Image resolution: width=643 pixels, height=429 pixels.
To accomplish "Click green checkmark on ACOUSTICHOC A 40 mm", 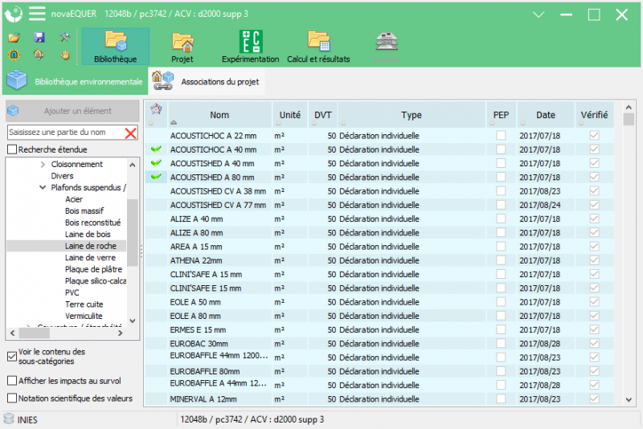I will (x=156, y=149).
